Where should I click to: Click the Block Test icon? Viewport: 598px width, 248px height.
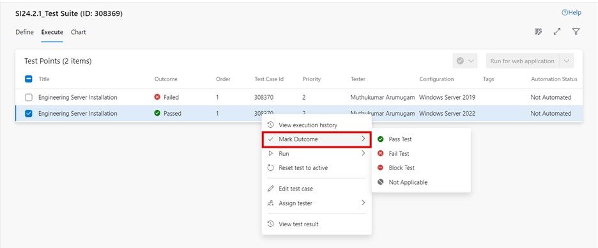(380, 167)
